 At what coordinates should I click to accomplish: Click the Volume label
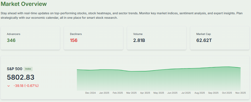(138, 34)
